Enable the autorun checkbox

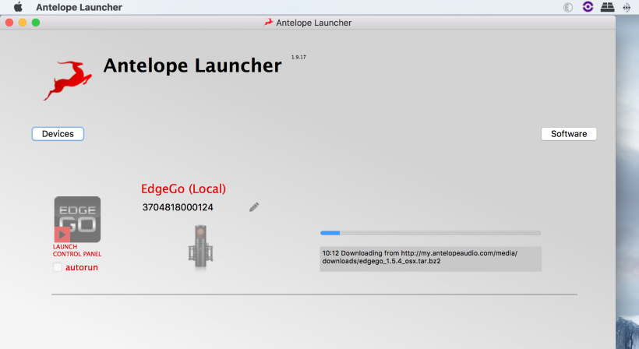click(58, 267)
